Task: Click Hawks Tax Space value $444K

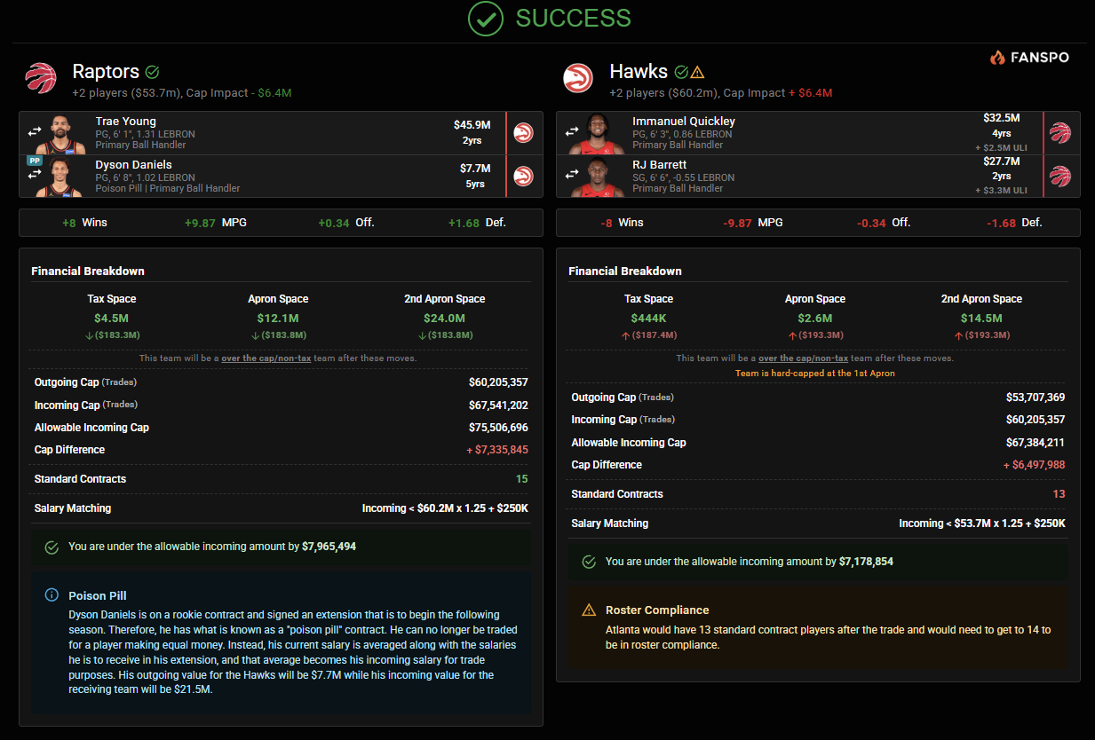Action: (x=649, y=319)
